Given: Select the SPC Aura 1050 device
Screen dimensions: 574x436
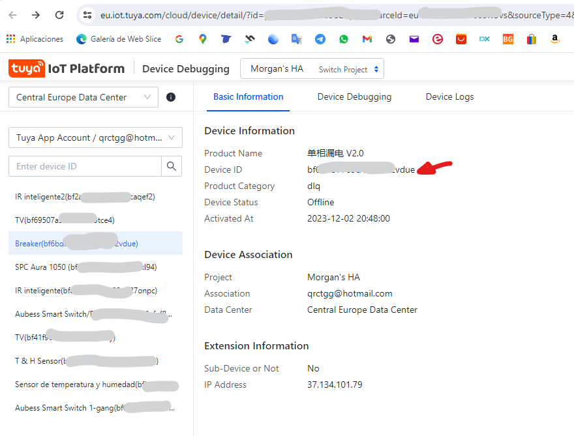Looking at the screenshot, I should pos(95,267).
